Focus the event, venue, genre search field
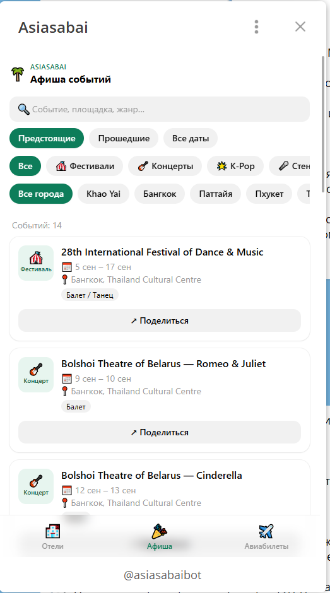330x593 pixels. (160, 109)
